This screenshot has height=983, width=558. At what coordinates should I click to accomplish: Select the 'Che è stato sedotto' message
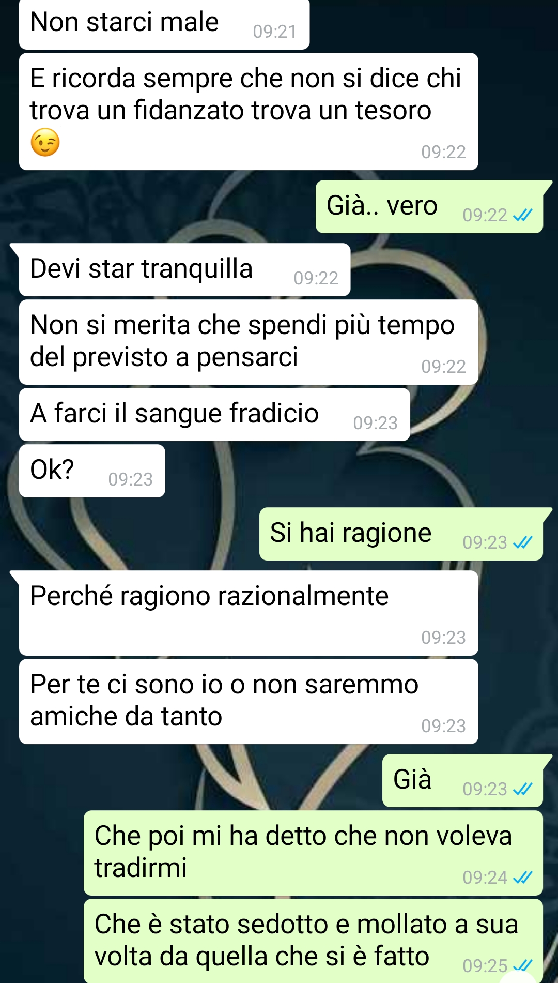click(x=313, y=941)
